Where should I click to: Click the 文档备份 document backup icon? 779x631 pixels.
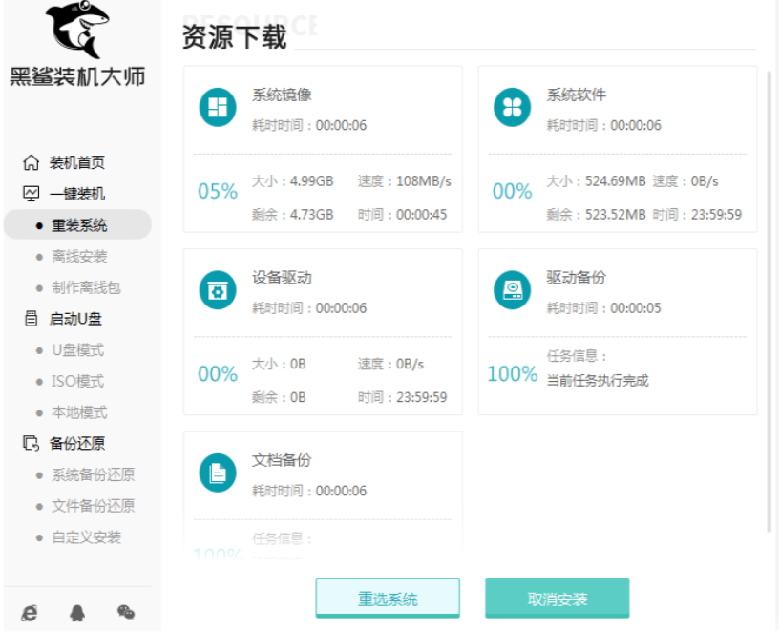point(218,472)
